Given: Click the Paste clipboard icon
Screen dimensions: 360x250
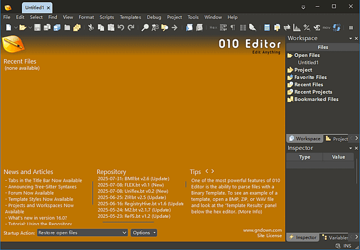Looking at the screenshot, I should pos(111,27).
